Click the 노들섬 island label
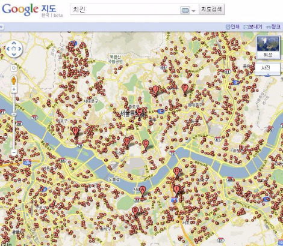 (114, 179)
